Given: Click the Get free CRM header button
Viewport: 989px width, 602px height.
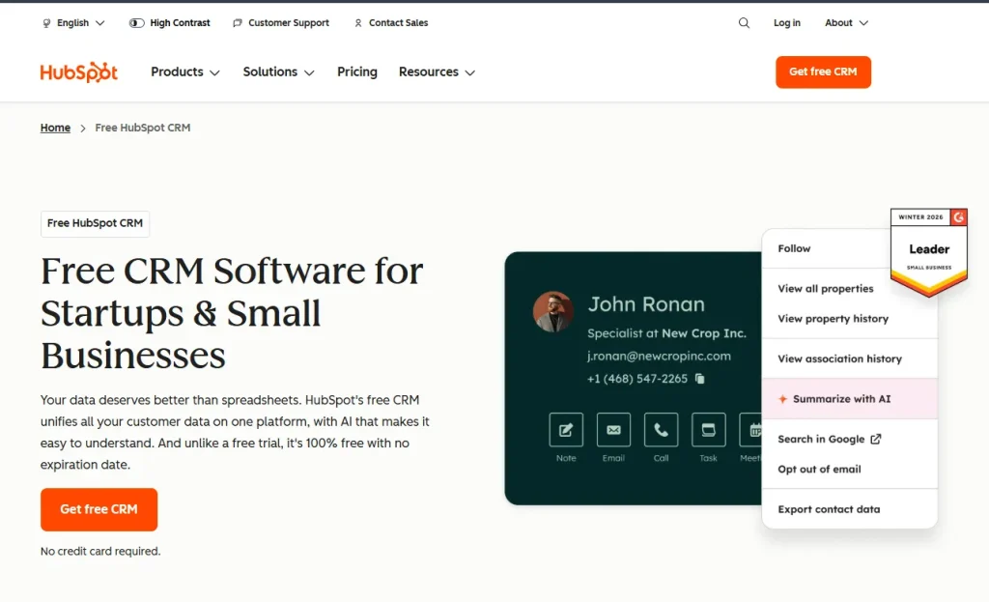Looking at the screenshot, I should pyautogui.click(x=823, y=72).
